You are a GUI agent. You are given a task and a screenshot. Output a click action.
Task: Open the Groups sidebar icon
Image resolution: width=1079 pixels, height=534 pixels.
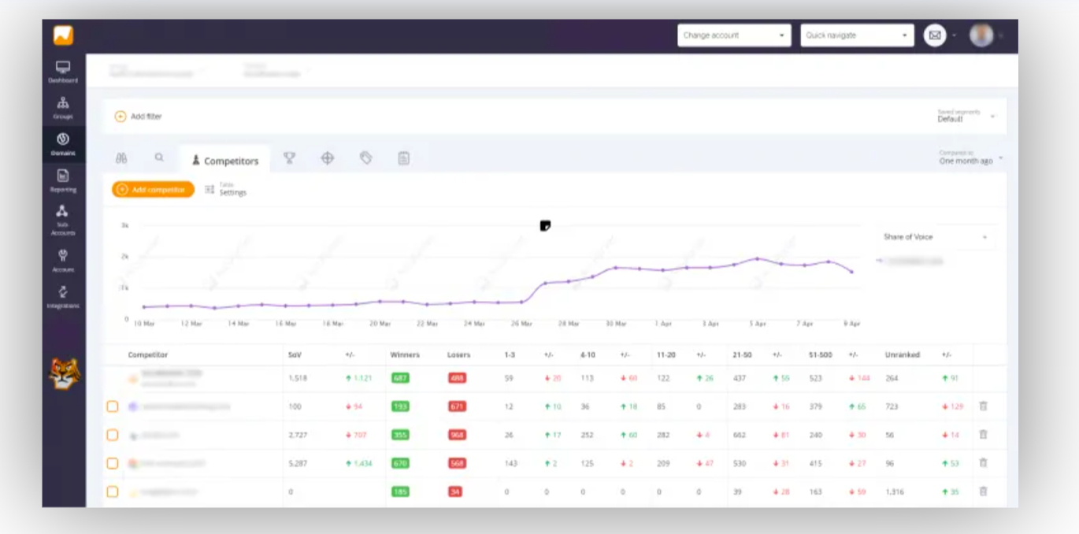(63, 108)
